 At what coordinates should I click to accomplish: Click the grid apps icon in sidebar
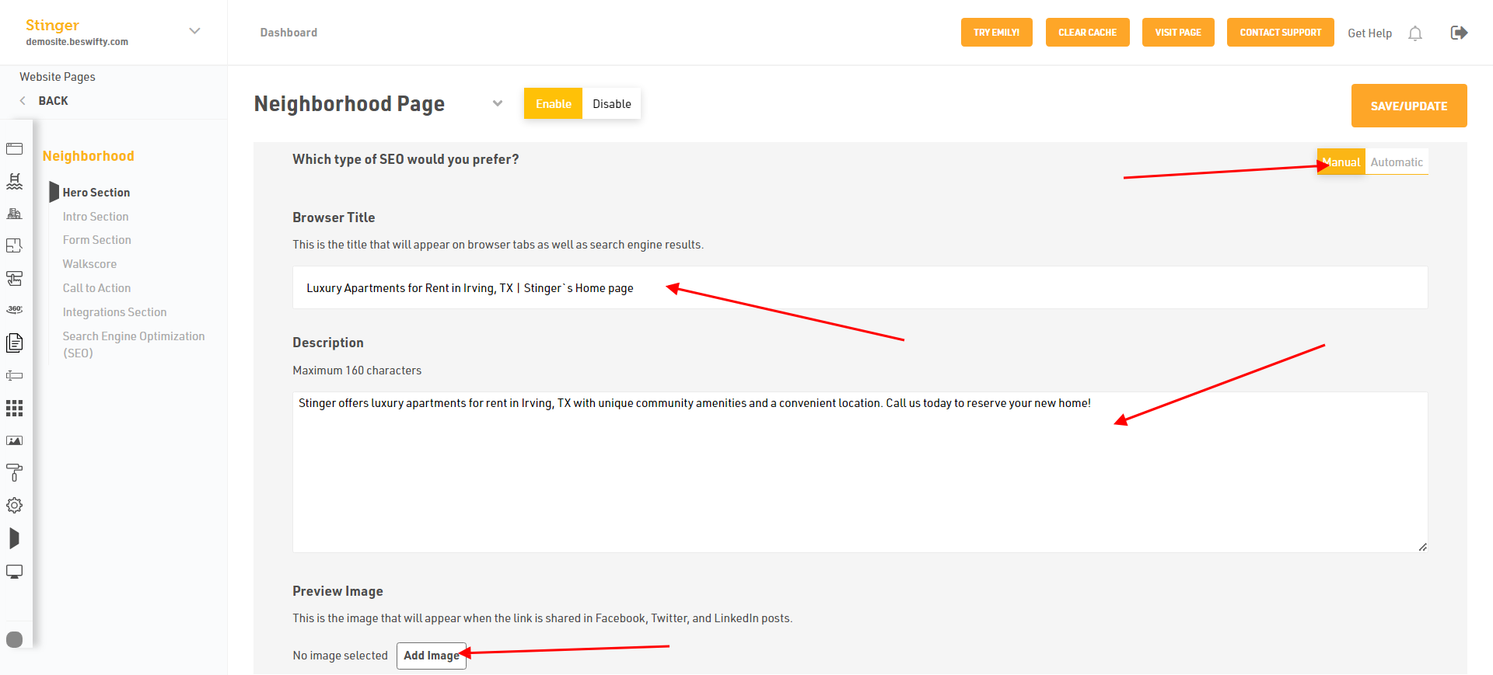pyautogui.click(x=14, y=408)
